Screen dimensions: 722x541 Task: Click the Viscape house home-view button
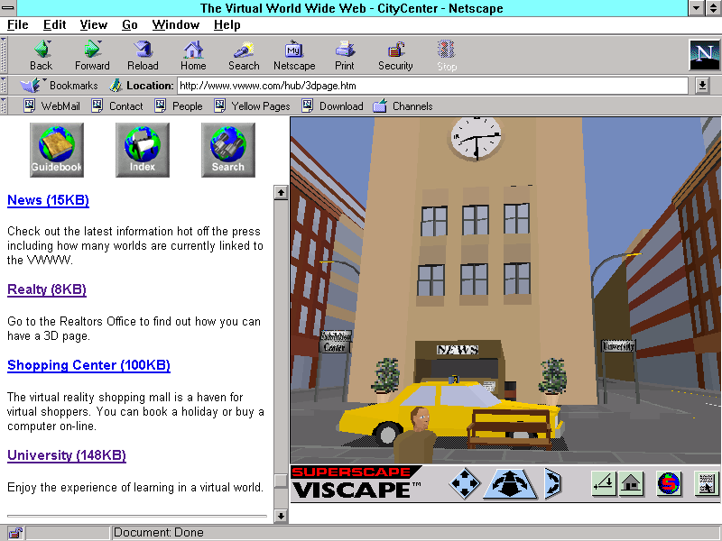(631, 483)
